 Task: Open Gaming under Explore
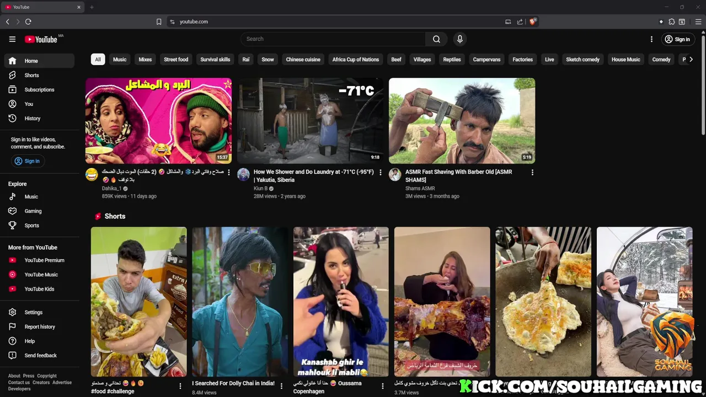tap(39, 211)
